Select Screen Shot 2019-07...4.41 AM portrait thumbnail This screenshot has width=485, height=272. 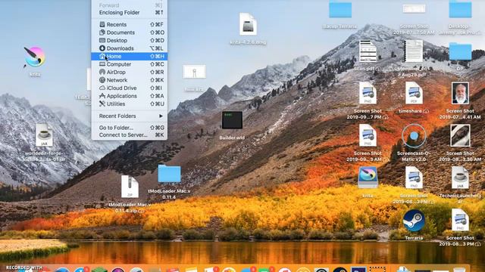click(460, 93)
